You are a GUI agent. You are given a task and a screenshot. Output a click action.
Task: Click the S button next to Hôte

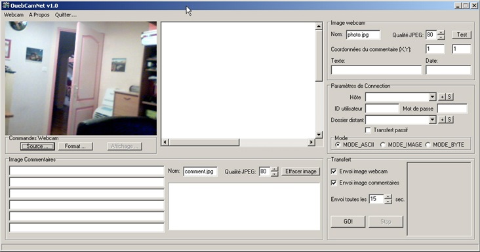click(x=449, y=97)
